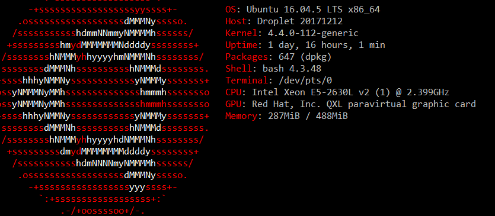This screenshot has height=216, width=495.
Task: Click the Droplet 20171212 host value
Action: pos(300,21)
